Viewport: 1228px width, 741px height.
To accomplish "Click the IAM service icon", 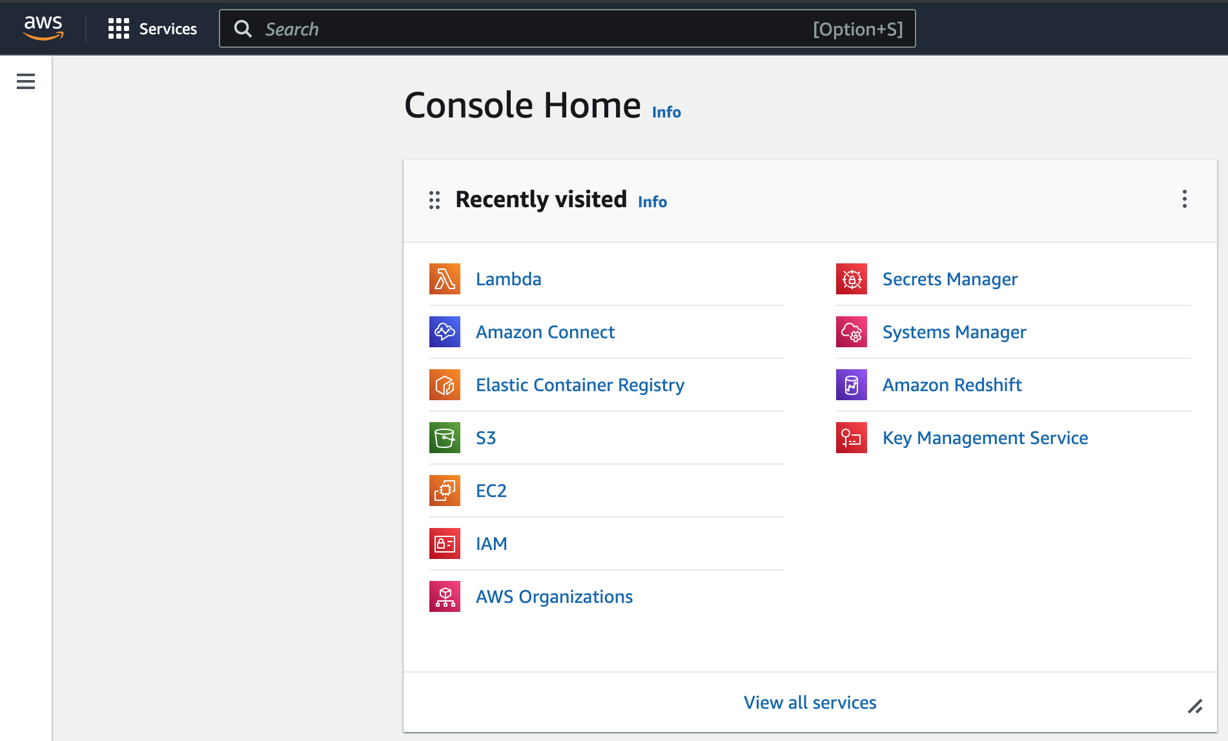I will point(444,543).
